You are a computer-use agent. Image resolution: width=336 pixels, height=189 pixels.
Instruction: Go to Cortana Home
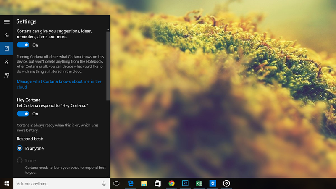[7, 35]
